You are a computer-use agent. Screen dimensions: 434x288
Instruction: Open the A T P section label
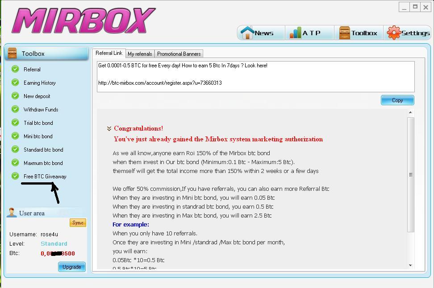[x=311, y=33]
